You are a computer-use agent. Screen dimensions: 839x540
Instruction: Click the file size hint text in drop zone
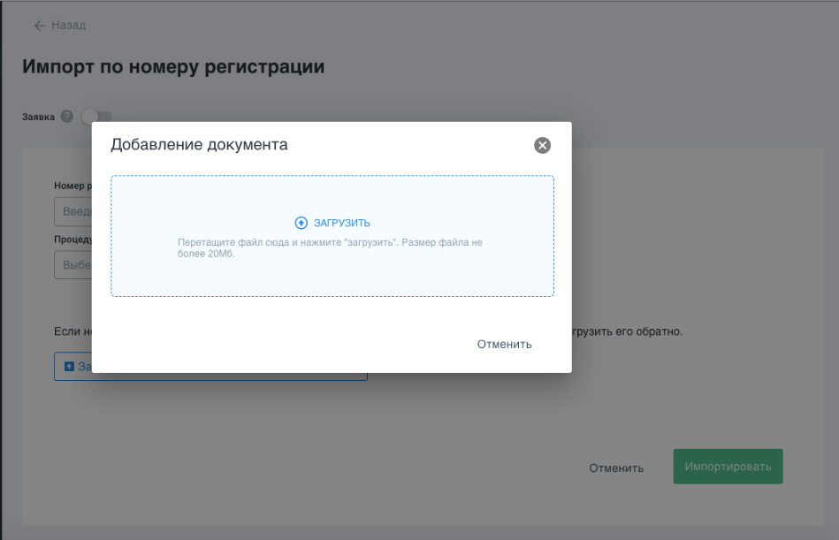pyautogui.click(x=330, y=247)
